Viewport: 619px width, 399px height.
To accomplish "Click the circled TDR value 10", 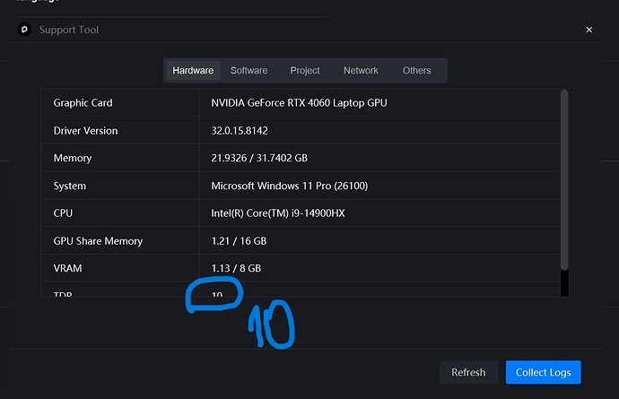I will [217, 292].
